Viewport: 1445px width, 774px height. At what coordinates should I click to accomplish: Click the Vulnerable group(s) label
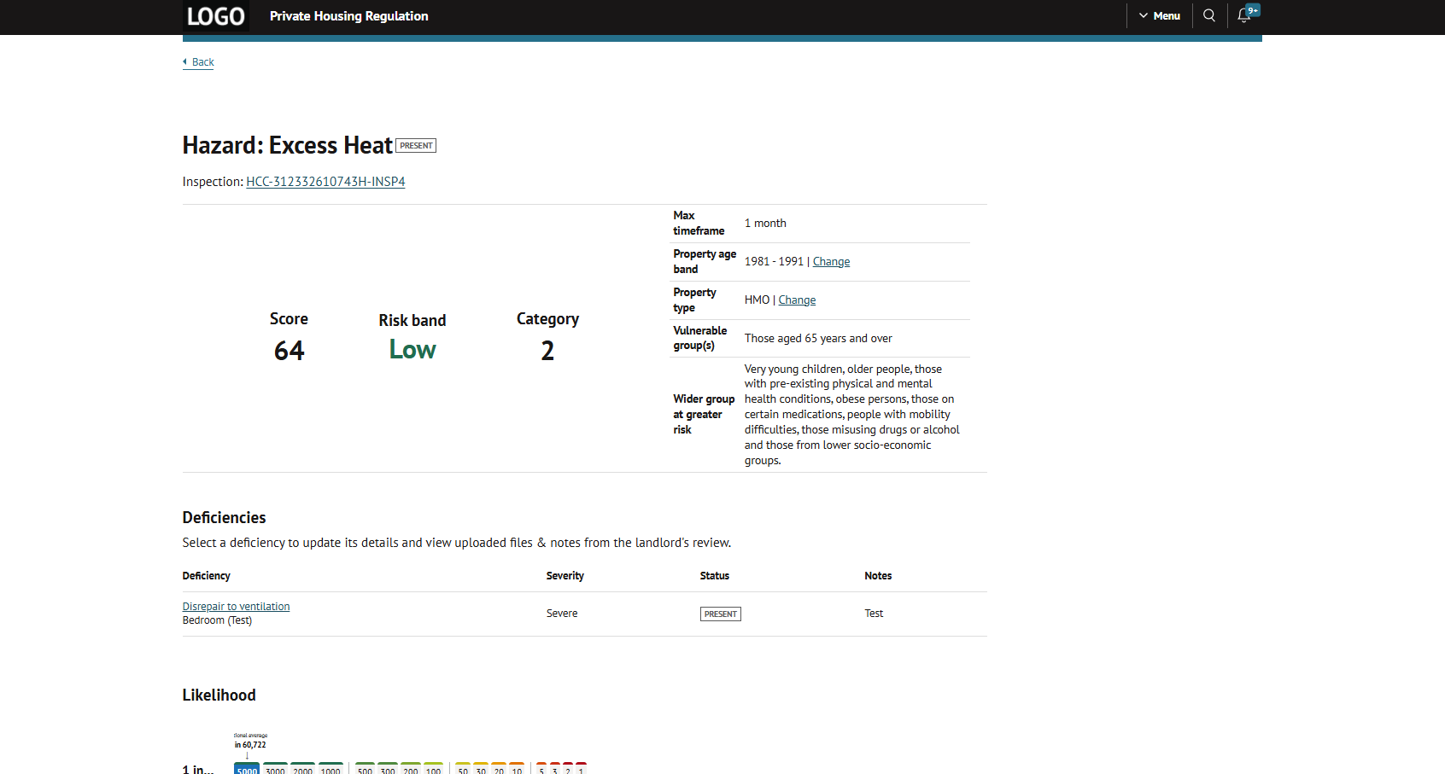tap(700, 339)
